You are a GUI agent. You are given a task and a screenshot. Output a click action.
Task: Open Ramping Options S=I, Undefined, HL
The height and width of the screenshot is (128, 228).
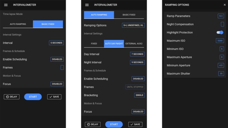click(x=133, y=25)
